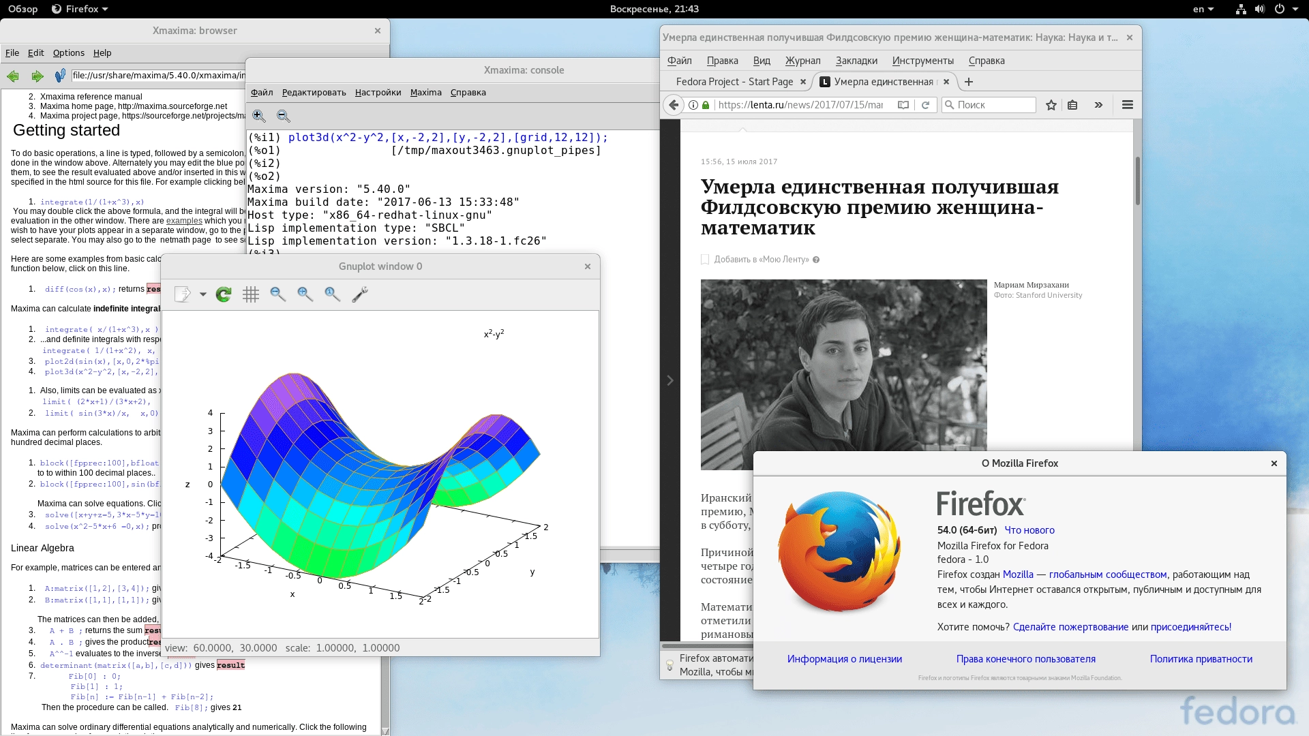Viewport: 1309px width, 736px height.
Task: Click the Firefox Поиск search field
Action: click(989, 105)
